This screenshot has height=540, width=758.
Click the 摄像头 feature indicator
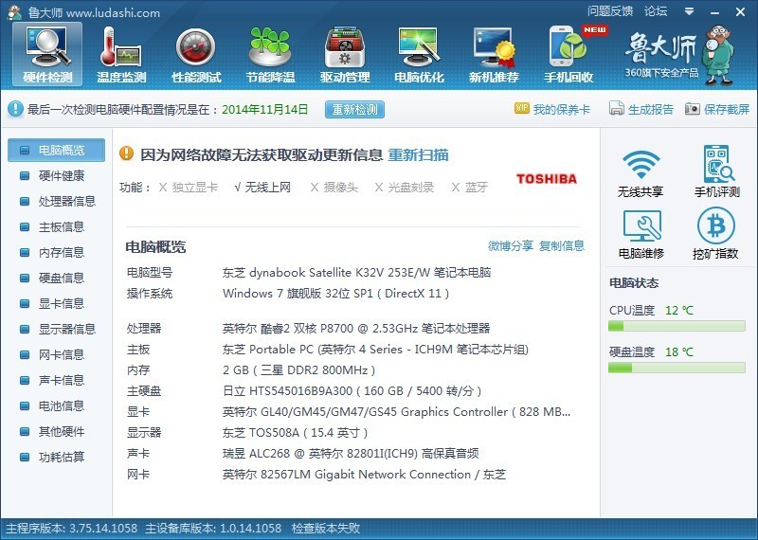pos(334,187)
